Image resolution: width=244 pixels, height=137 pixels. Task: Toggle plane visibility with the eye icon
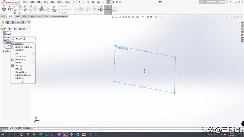(17, 38)
